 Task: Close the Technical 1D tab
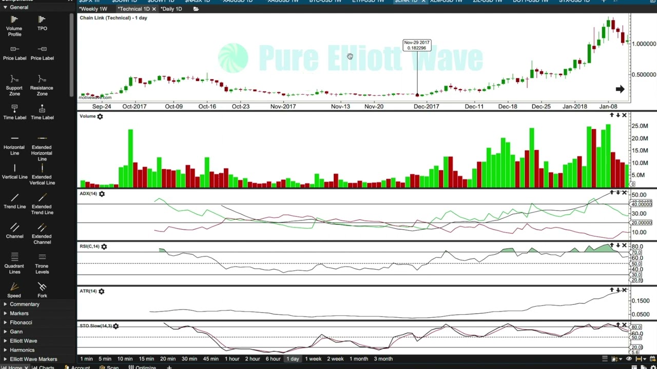point(154,9)
